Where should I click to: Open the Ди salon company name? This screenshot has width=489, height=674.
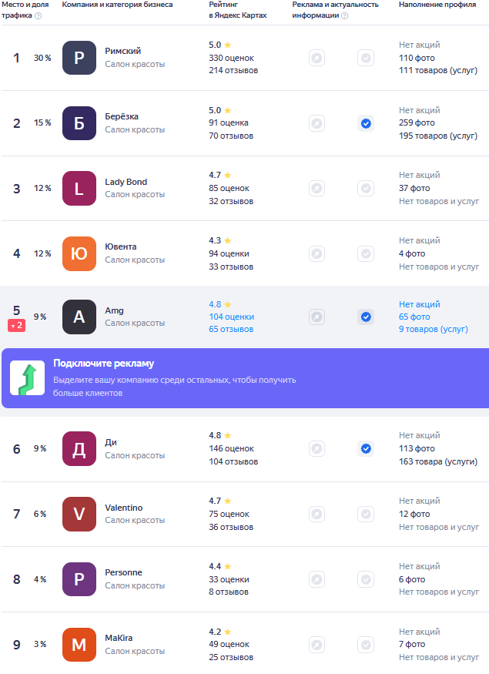click(x=111, y=442)
